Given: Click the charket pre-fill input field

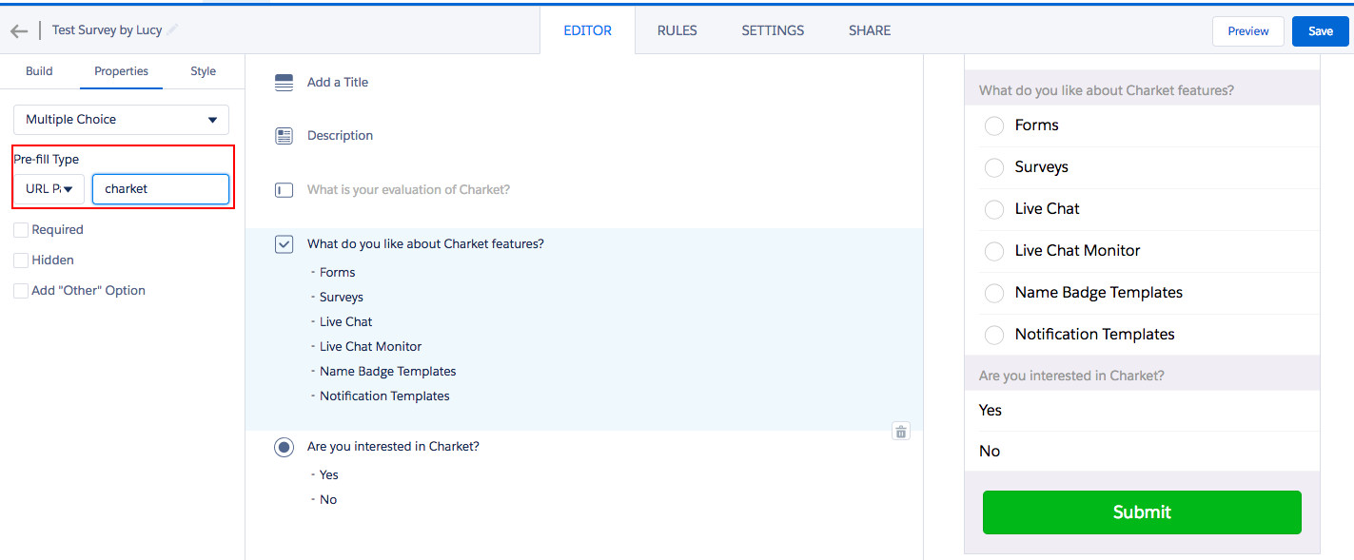Looking at the screenshot, I should click(x=161, y=189).
